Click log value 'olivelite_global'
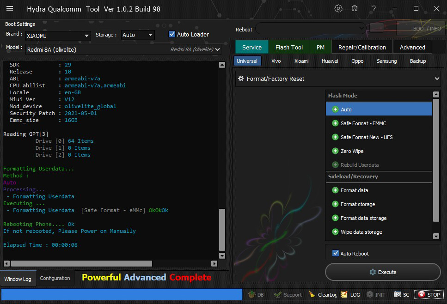The image size is (447, 304). click(x=90, y=106)
